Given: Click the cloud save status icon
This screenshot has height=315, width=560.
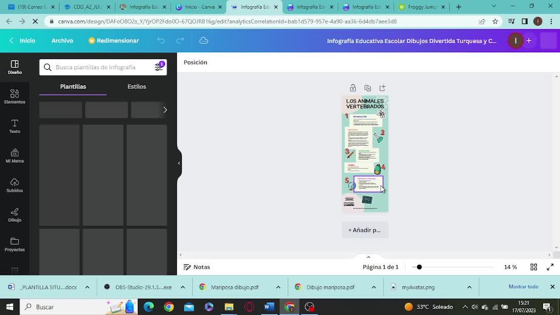Looking at the screenshot, I should pos(204,41).
